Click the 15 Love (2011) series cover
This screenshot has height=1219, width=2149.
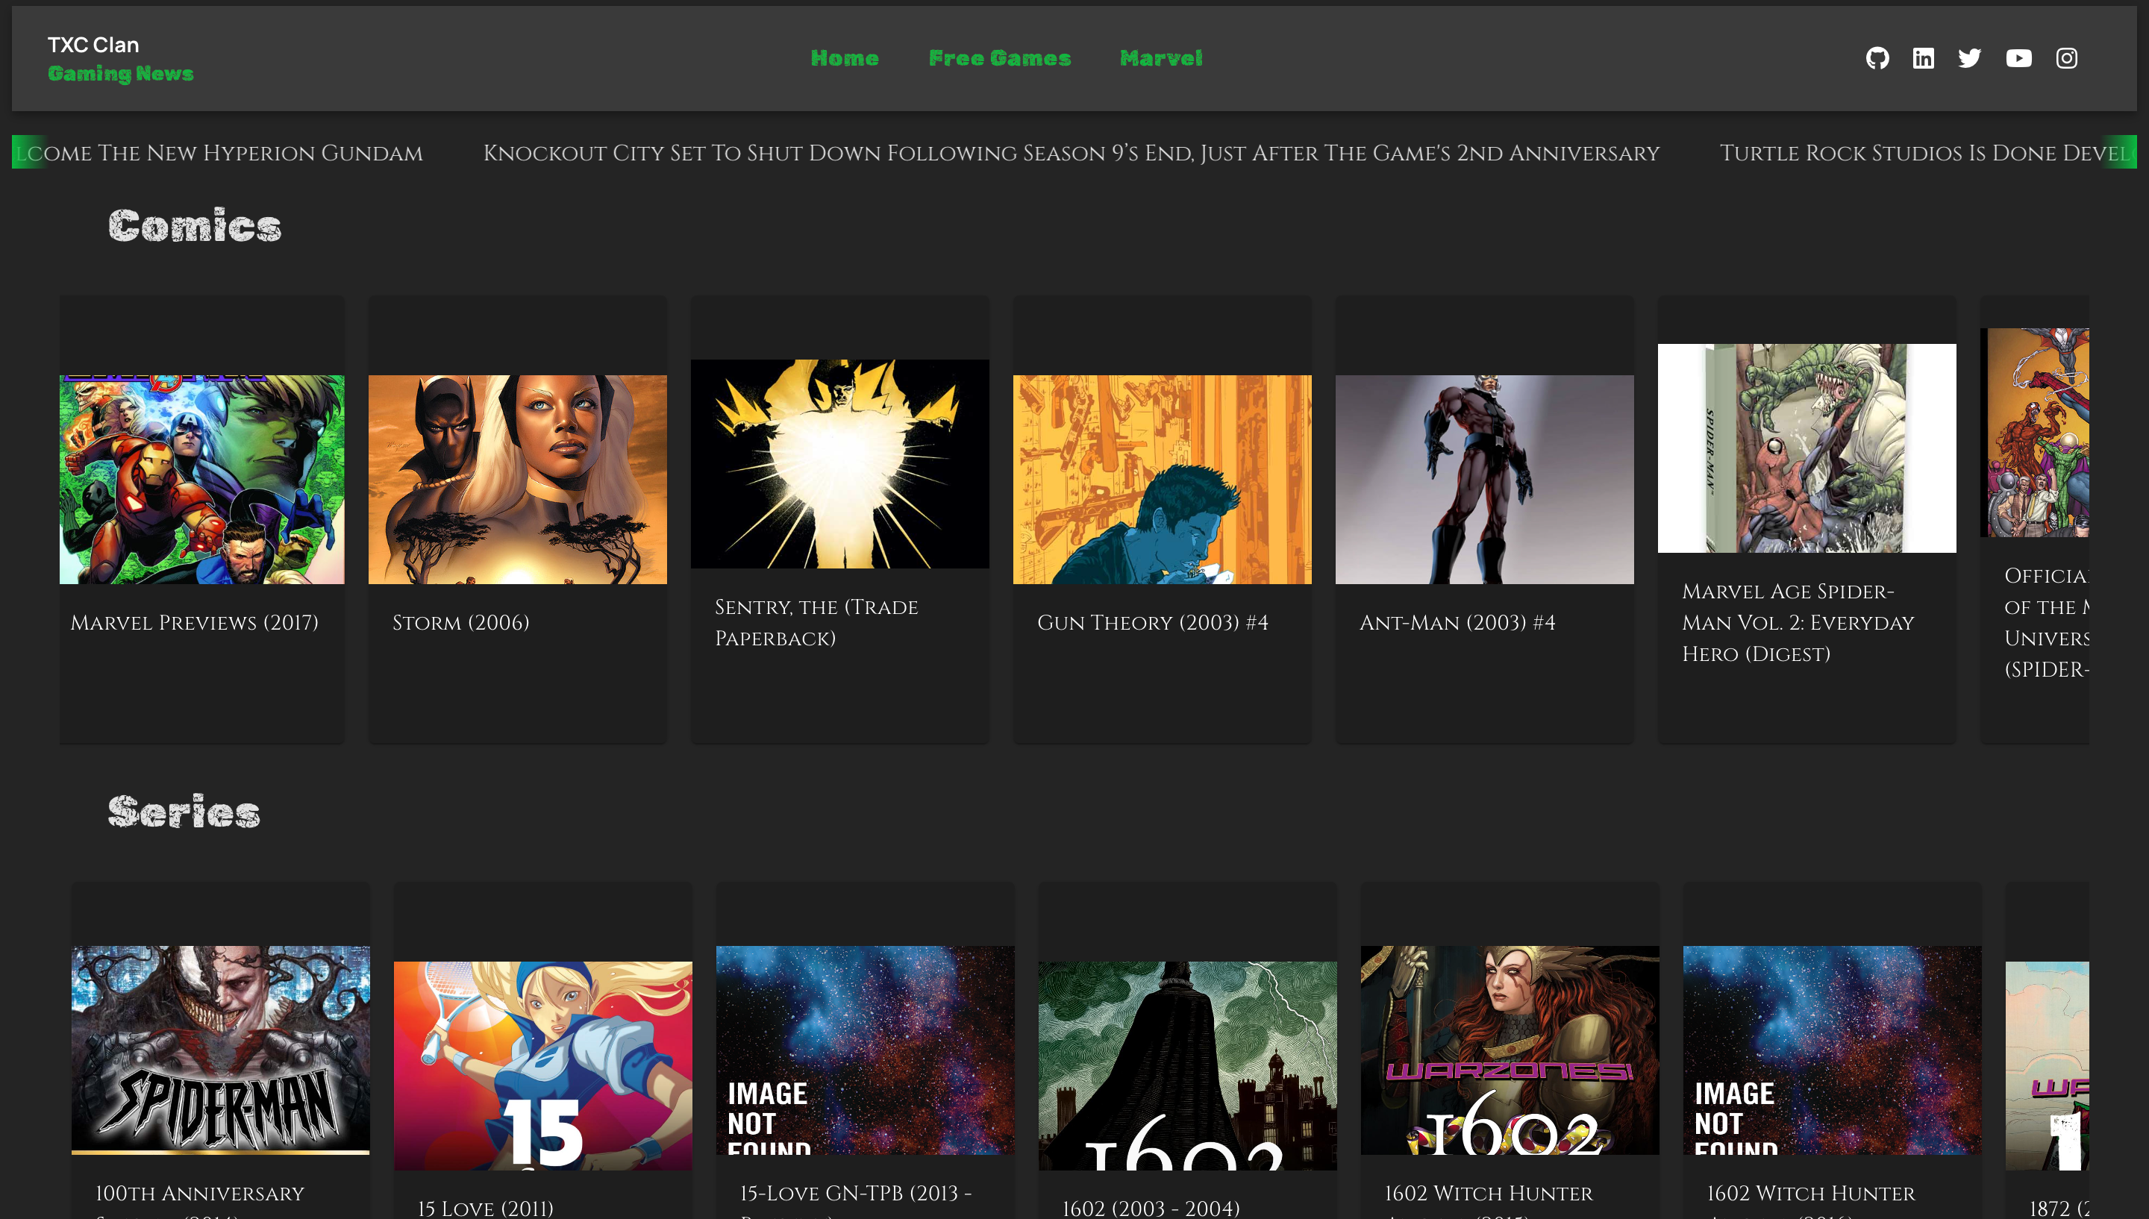pyautogui.click(x=542, y=1065)
